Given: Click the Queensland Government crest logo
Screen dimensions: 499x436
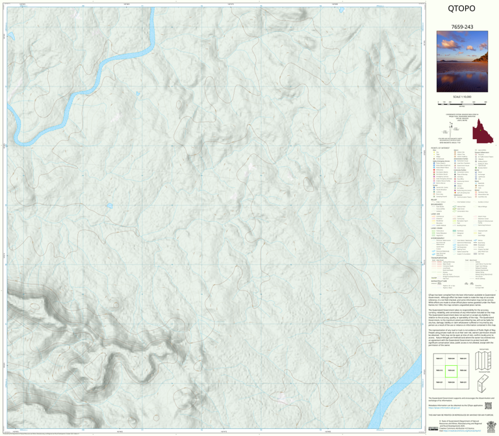Looking at the screenshot, I should [x=491, y=426].
